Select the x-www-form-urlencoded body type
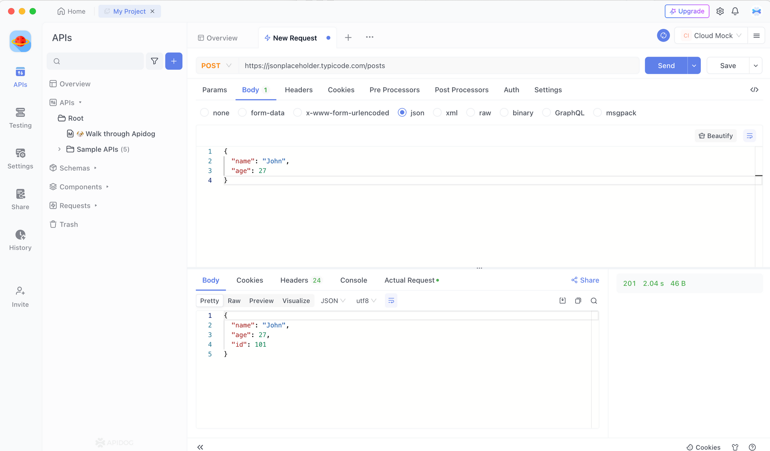Screen dimensions: 770x451 pyautogui.click(x=341, y=113)
